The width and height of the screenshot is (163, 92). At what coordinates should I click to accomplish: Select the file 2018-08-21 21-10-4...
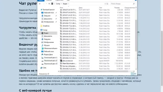pyautogui.click(x=69, y=45)
